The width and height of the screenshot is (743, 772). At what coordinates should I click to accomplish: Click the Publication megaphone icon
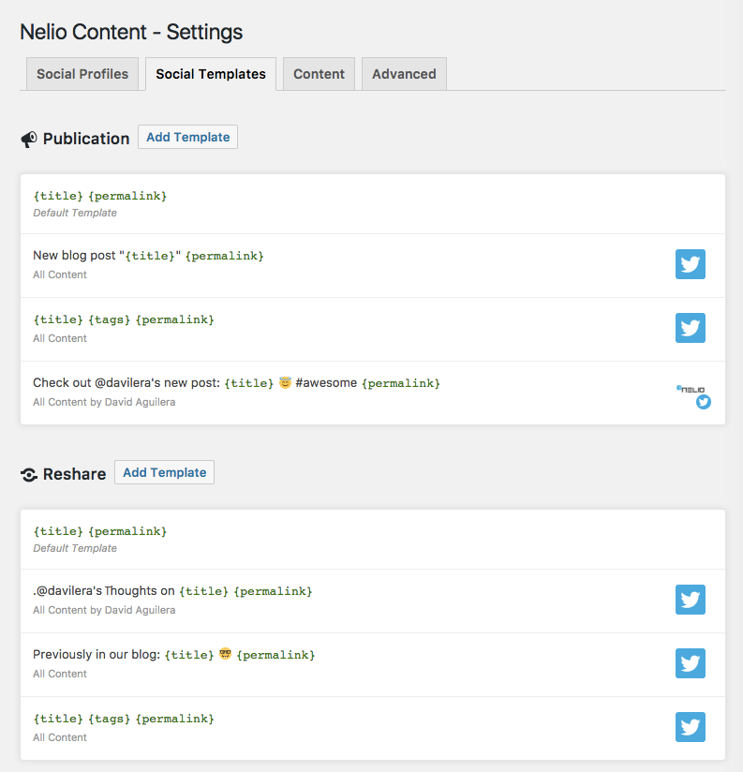29,139
